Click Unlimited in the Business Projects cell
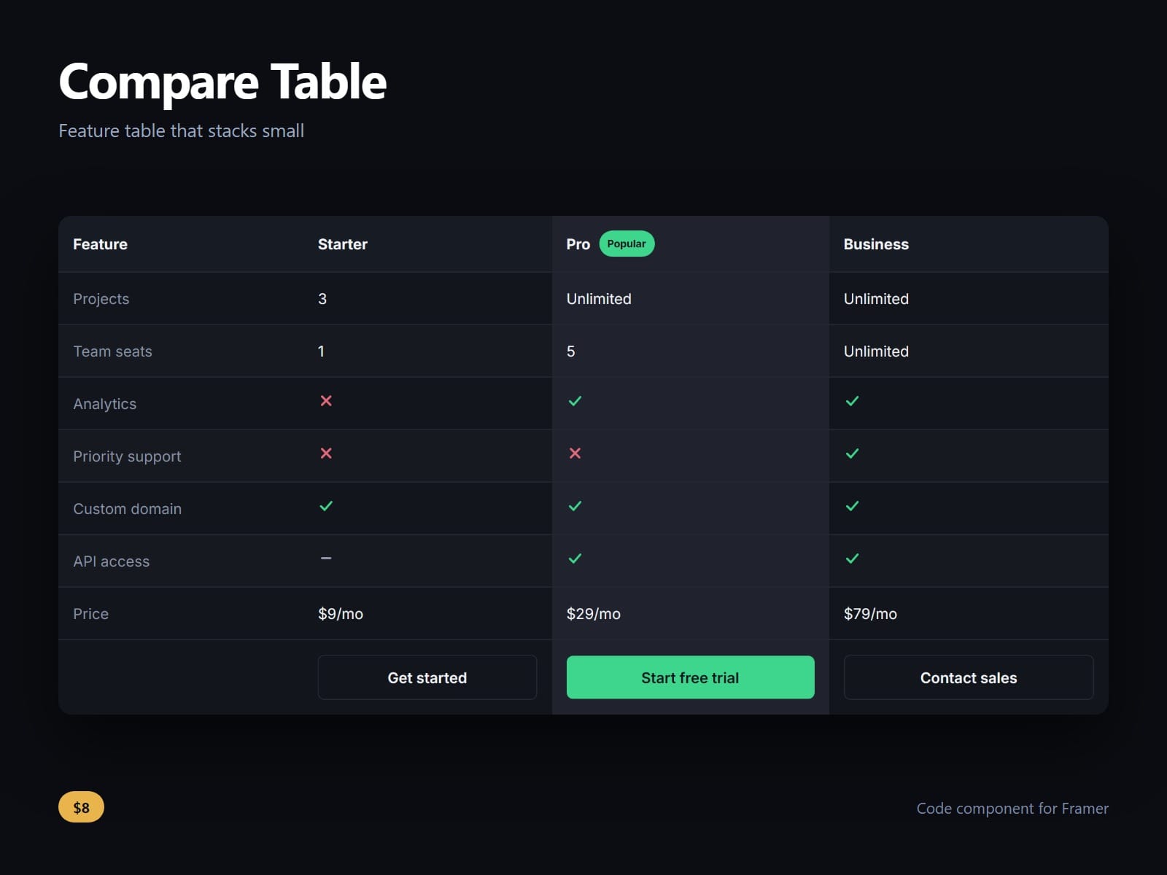Viewport: 1167px width, 875px height. pyautogui.click(x=876, y=299)
